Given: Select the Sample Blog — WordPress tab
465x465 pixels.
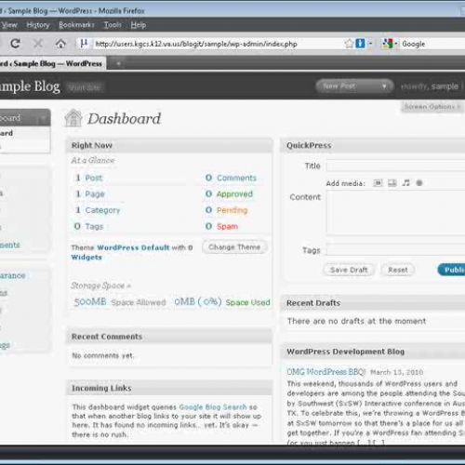Looking at the screenshot, I should [52, 63].
